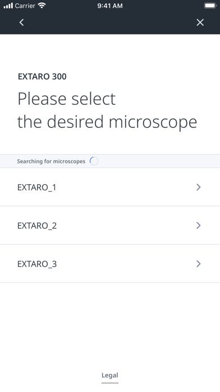The width and height of the screenshot is (220, 392).
Task: Open the Legal link at the bottom
Action: click(110, 375)
